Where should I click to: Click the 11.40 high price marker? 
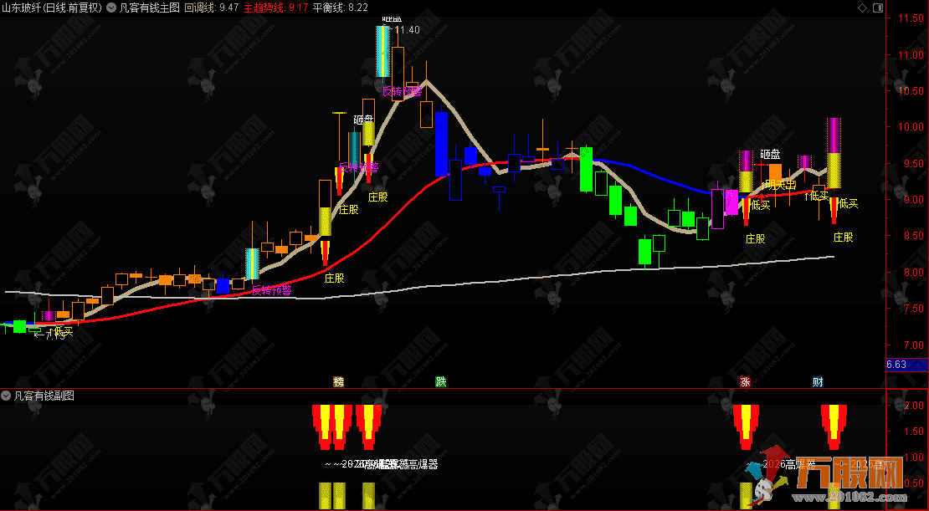pyautogui.click(x=407, y=30)
